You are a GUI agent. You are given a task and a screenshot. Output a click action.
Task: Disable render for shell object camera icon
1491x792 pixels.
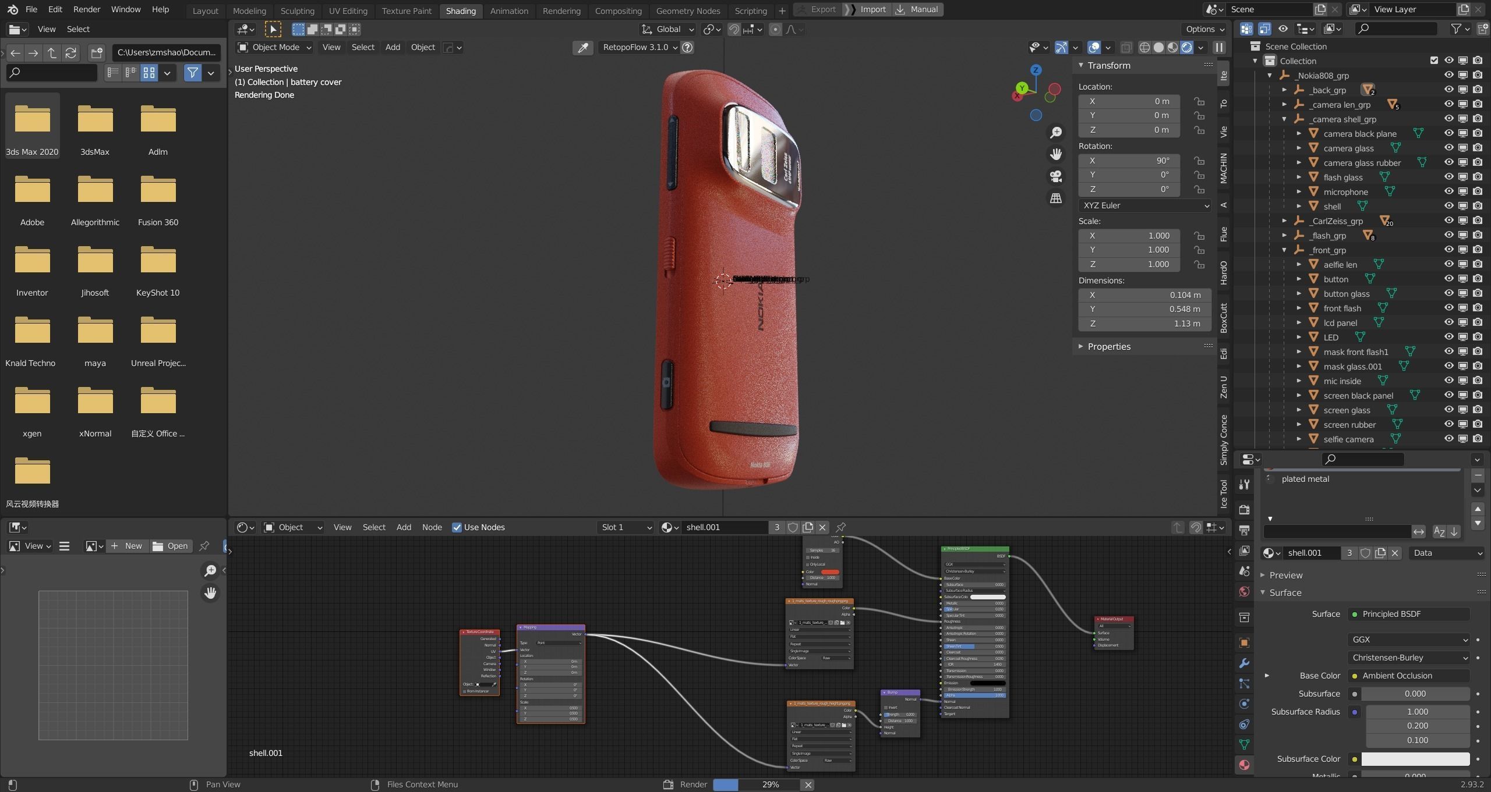[x=1478, y=206]
